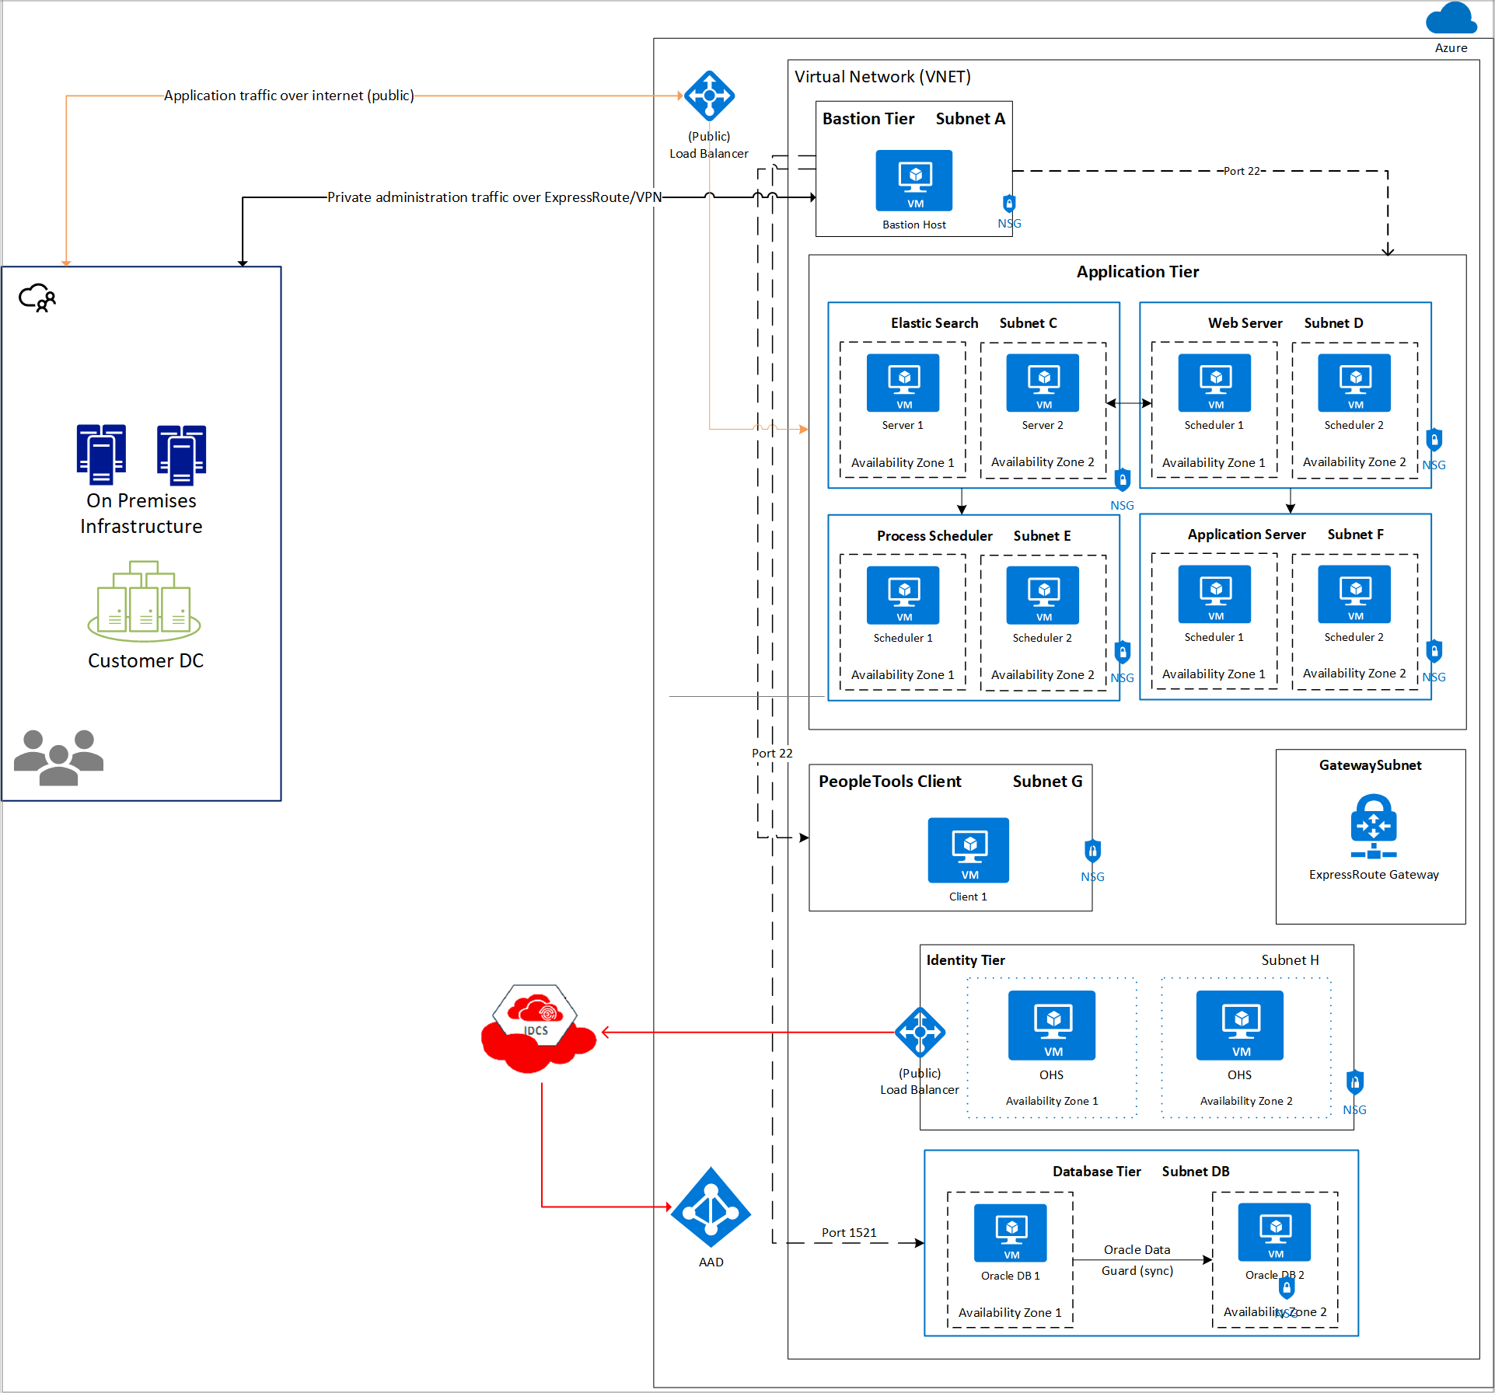Click NSG shield in Identity Tier
This screenshot has height=1393, width=1495.
pyautogui.click(x=1355, y=1082)
